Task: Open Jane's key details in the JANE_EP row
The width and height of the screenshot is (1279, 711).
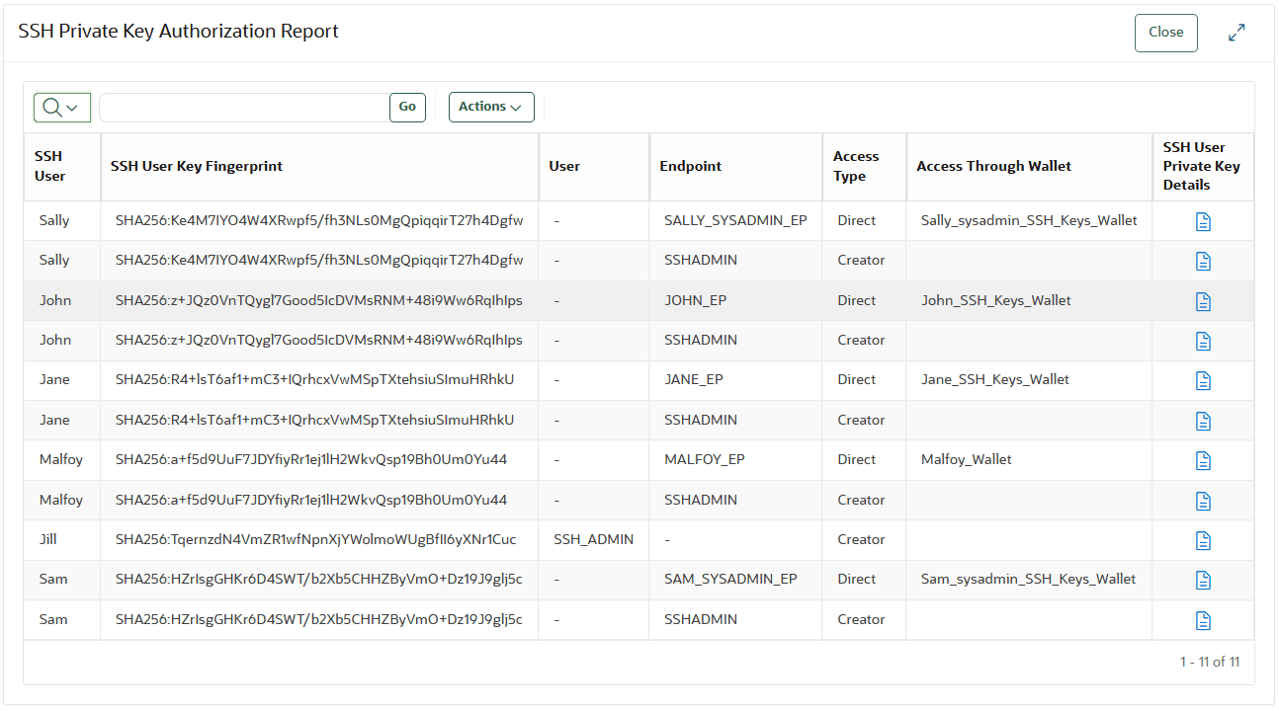Action: pos(1203,380)
